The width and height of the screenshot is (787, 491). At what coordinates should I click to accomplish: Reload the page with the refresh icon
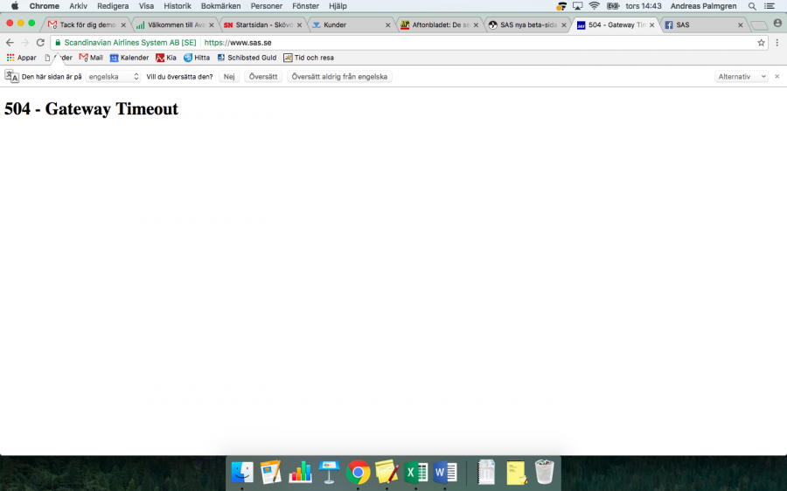40,42
